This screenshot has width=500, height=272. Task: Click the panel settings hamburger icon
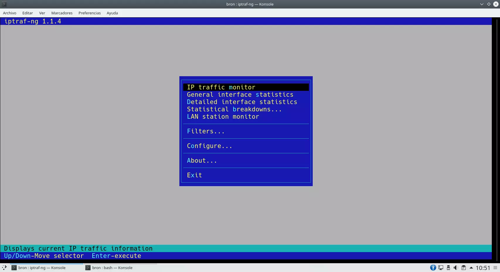[x=495, y=268]
